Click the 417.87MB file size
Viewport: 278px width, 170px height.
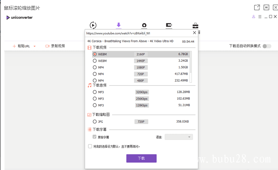click(181, 74)
